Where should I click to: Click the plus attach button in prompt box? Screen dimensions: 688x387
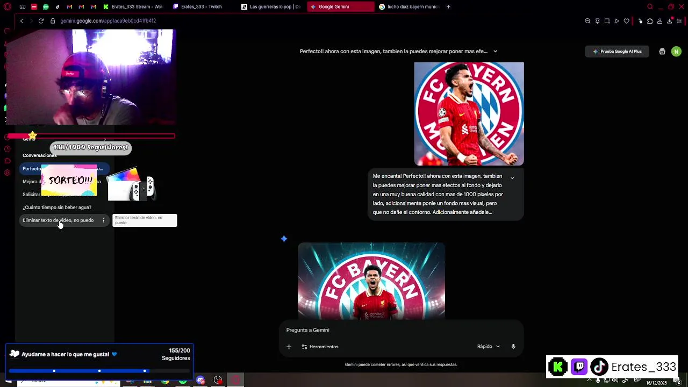click(x=289, y=347)
